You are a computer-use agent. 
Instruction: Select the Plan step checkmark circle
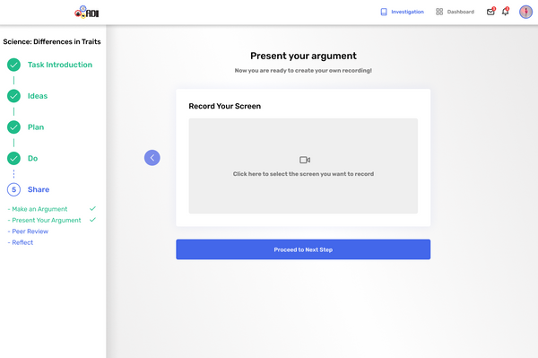coord(13,127)
